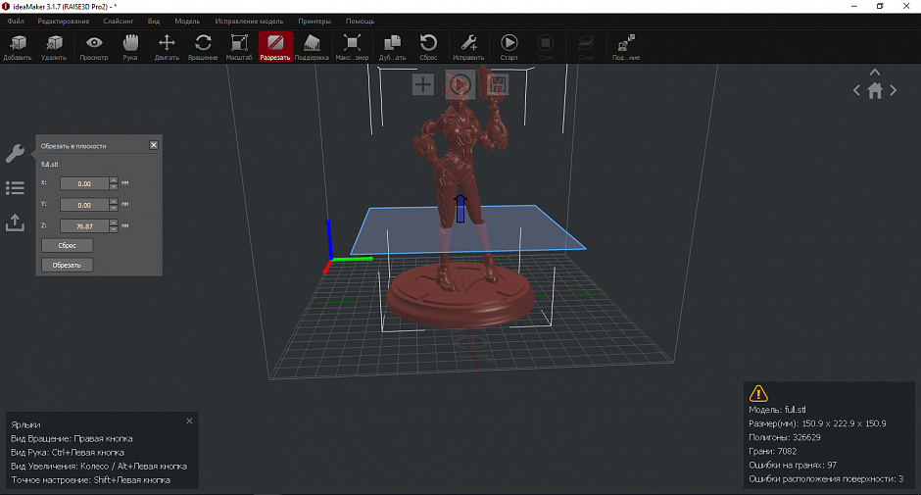Click the save overlay icon in viewport
Screen dimensions: 921x495
click(497, 84)
